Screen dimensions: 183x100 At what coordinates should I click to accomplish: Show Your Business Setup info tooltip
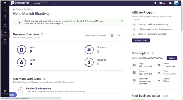click(x=164, y=96)
